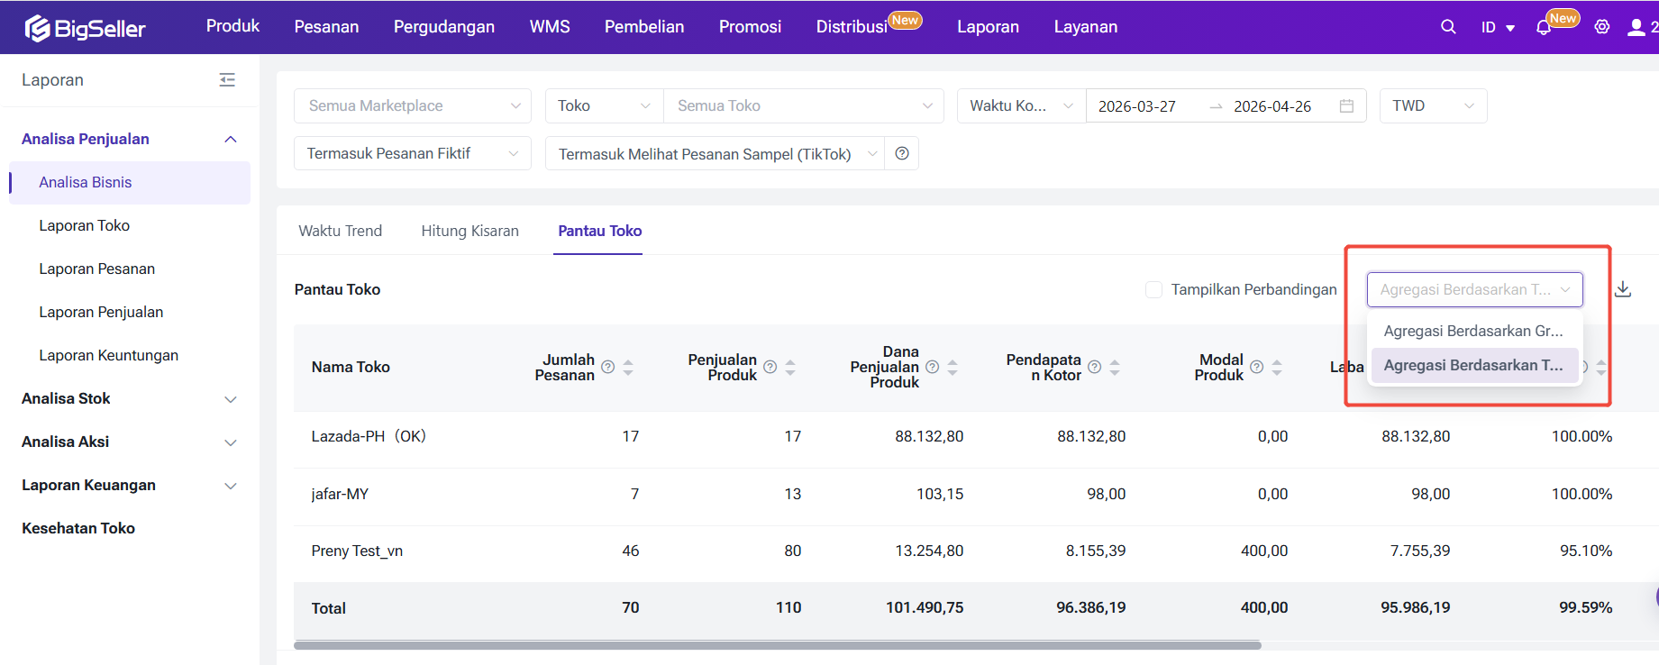Screen dimensions: 1659x665
Task: Click the horizontal table scrollbar
Action: click(777, 645)
